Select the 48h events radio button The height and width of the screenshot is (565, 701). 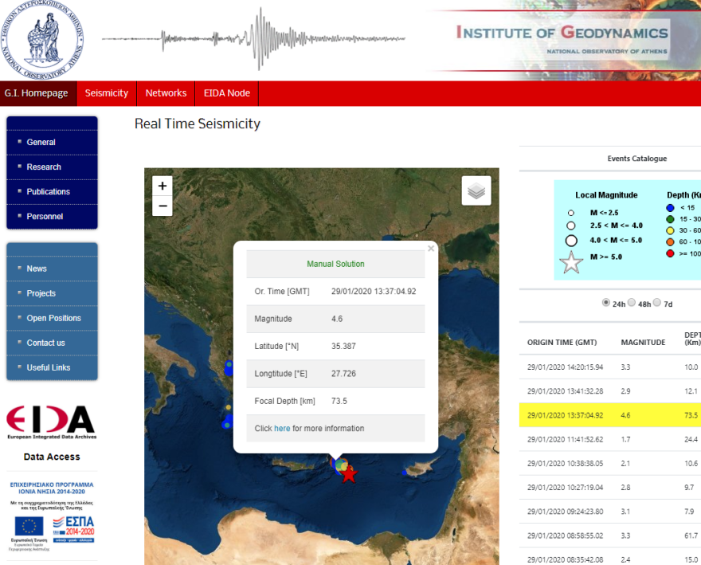(x=632, y=303)
